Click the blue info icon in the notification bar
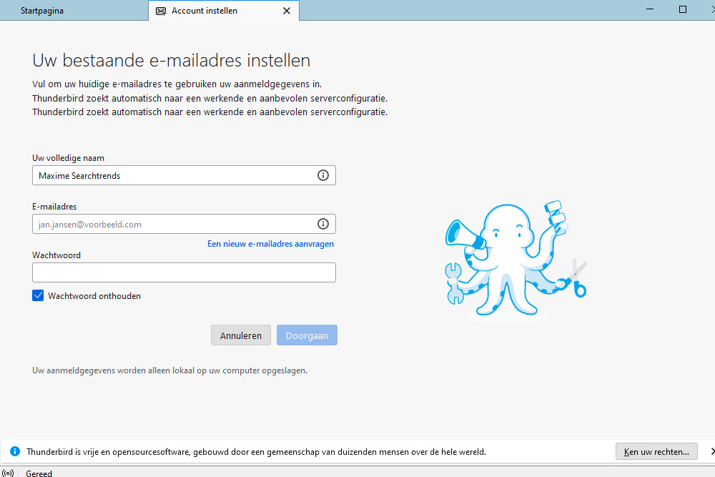 click(15, 451)
